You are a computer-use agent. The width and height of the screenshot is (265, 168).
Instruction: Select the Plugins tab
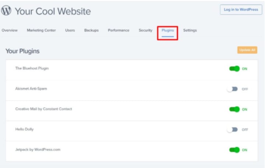(168, 31)
